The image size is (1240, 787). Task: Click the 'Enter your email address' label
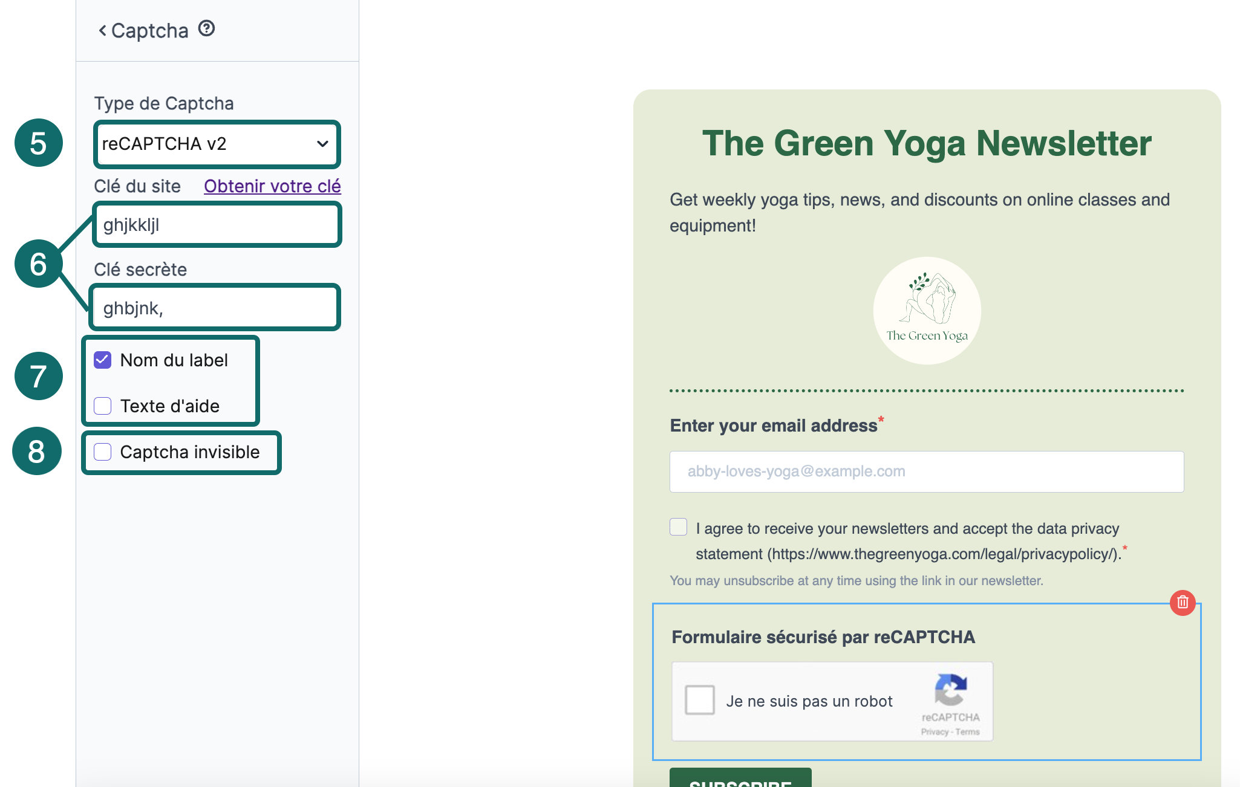pos(774,426)
